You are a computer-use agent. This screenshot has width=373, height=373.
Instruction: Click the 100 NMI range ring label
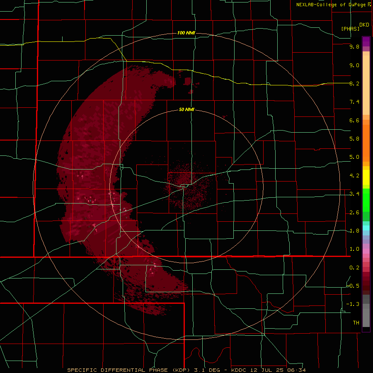coord(186,33)
